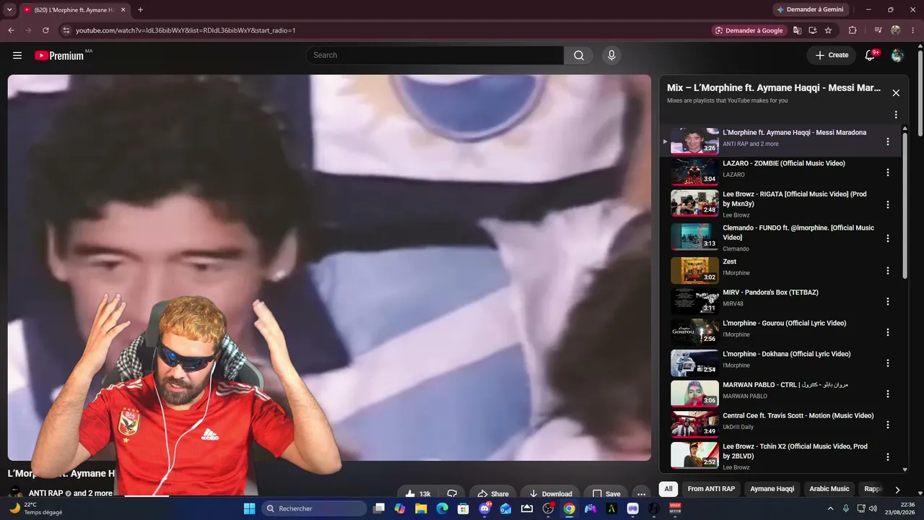Dislike the video with thumbs down

pyautogui.click(x=453, y=494)
